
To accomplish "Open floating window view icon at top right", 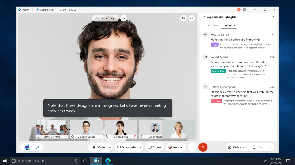I will tap(192, 18).
